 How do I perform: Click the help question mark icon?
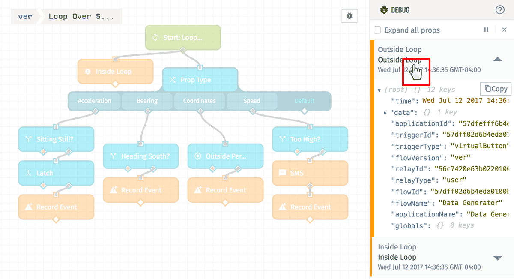(x=500, y=9)
